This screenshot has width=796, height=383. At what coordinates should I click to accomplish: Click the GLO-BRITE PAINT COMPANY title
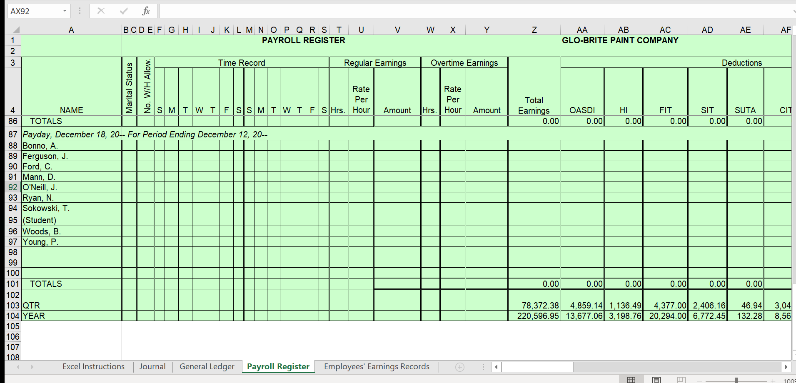620,40
